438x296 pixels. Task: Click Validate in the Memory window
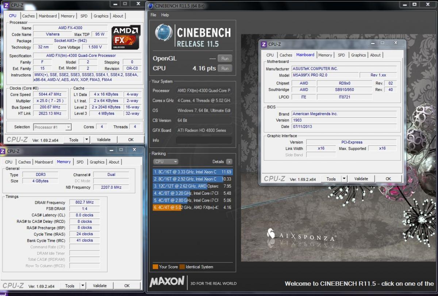pyautogui.click(x=100, y=286)
